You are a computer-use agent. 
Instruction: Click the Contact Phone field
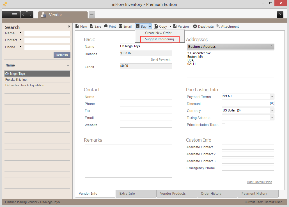coord(146,104)
